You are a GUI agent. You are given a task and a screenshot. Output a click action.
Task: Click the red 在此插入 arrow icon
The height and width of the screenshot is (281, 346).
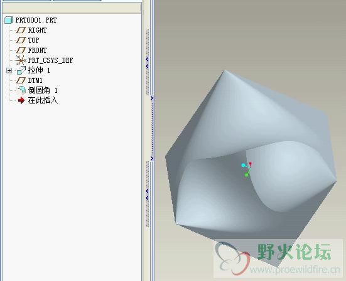coord(21,100)
